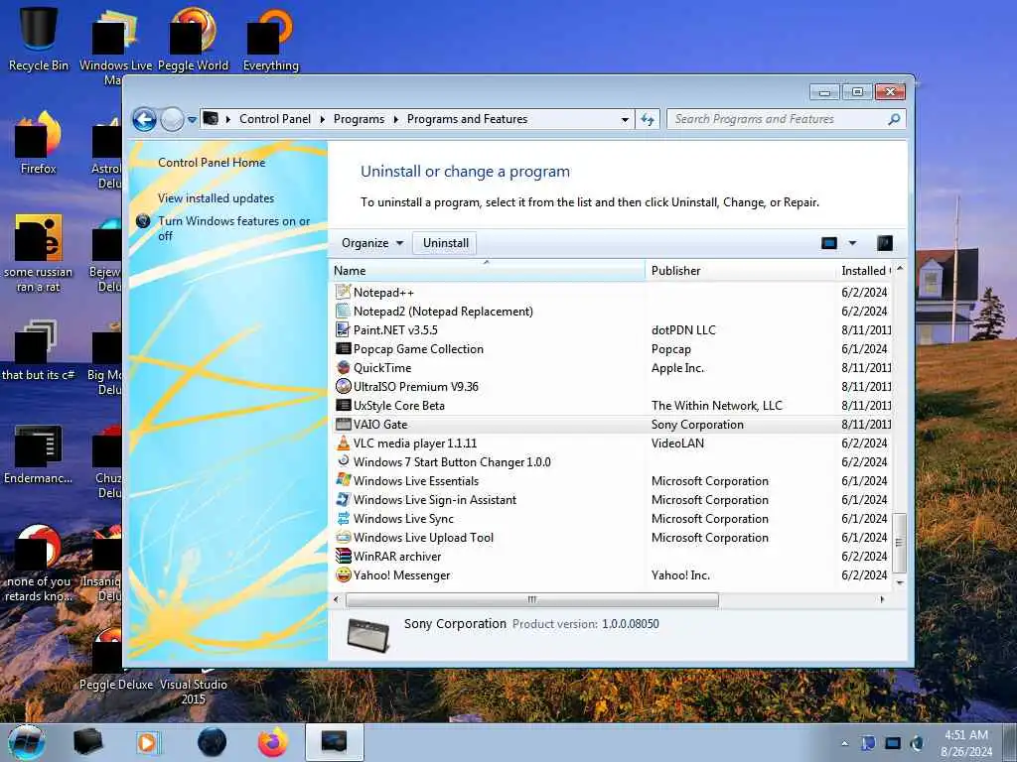The height and width of the screenshot is (762, 1017).
Task: Select the Windows Live Essentials icon
Action: tap(343, 481)
